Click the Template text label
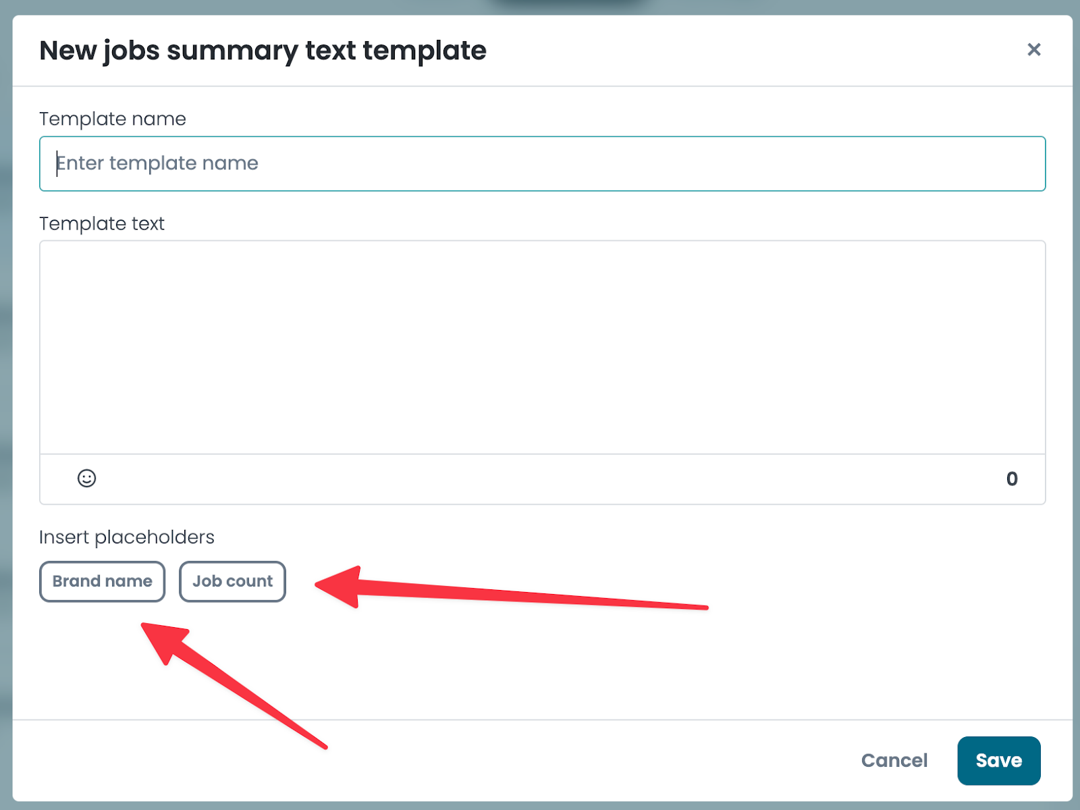Viewport: 1080px width, 810px height. pyautogui.click(x=102, y=223)
